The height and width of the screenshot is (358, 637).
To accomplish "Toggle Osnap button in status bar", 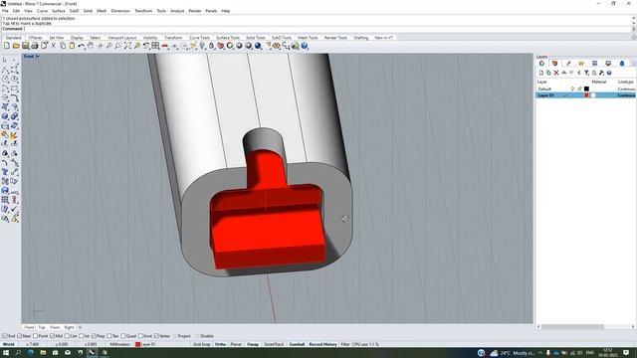I will click(x=253, y=344).
